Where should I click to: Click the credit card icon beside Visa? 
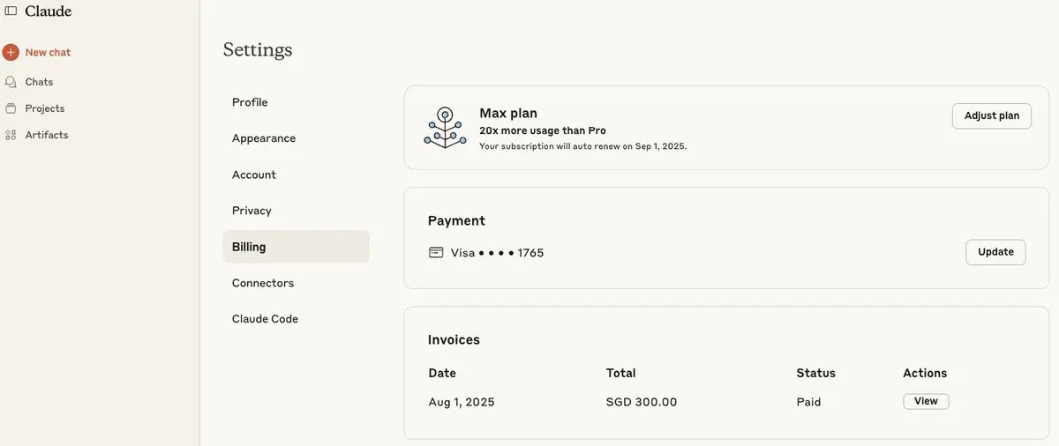436,253
